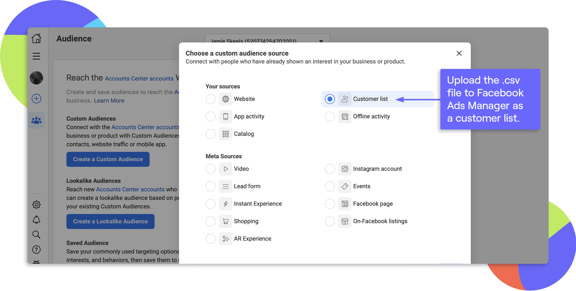The image size is (576, 291).
Task: Click the Home icon in sidebar
Action: pos(36,38)
